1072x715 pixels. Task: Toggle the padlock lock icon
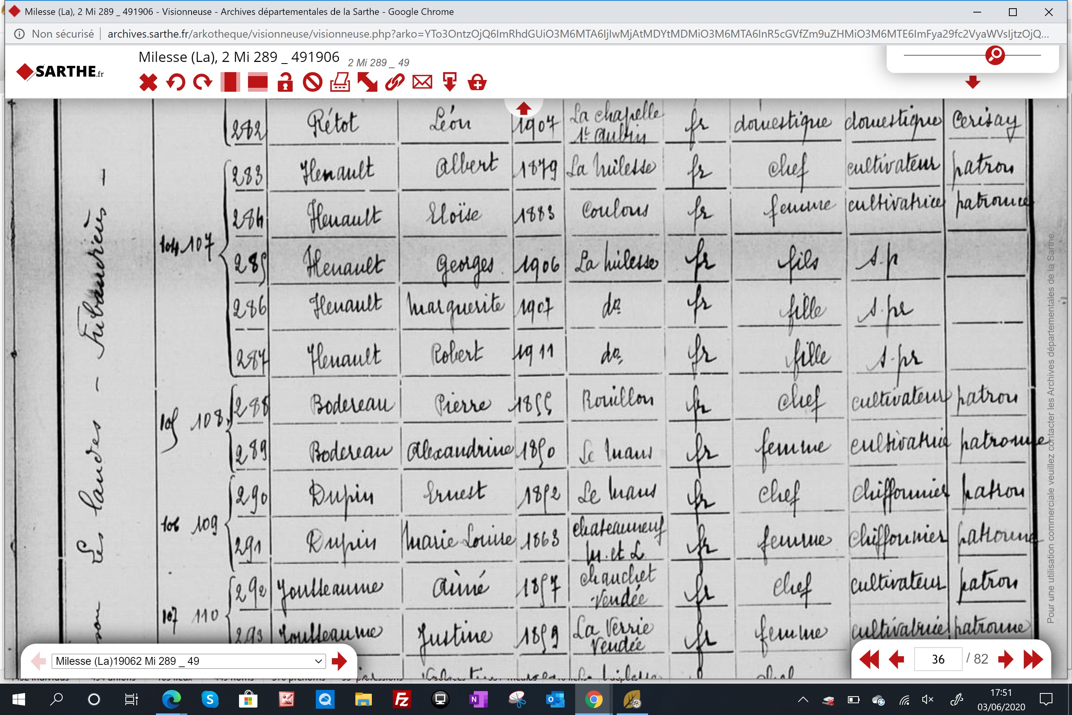[x=285, y=83]
